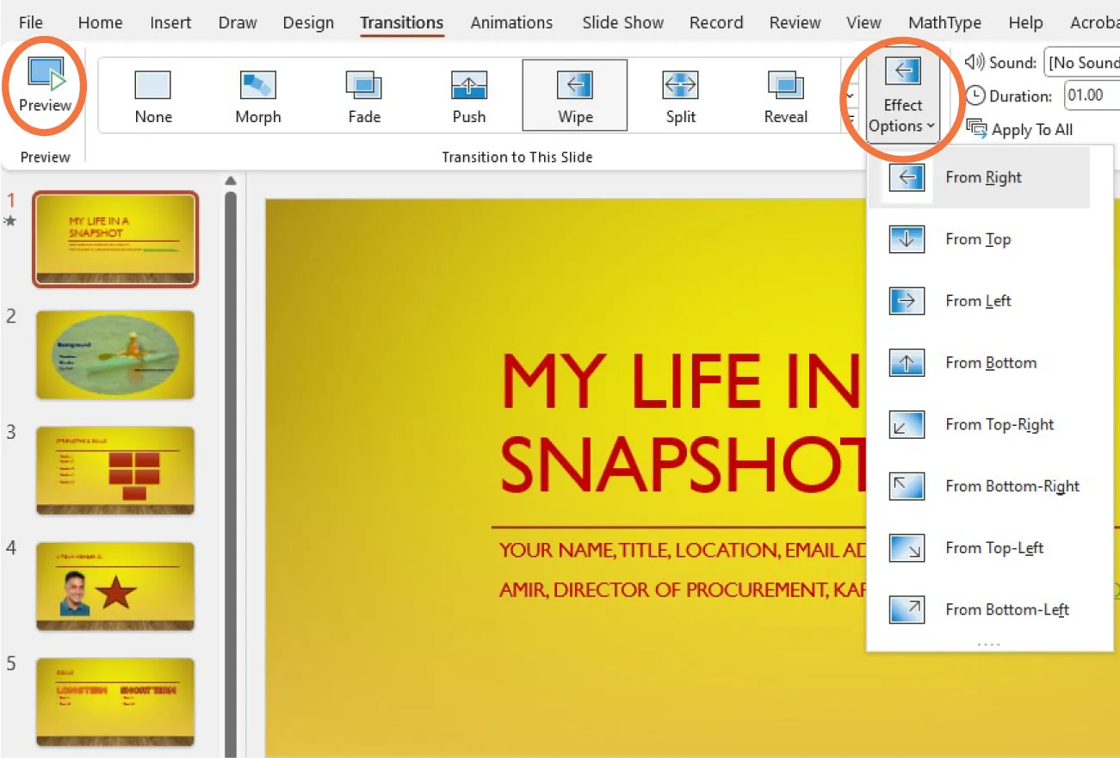
Task: Switch to the Animations tab
Action: click(511, 22)
